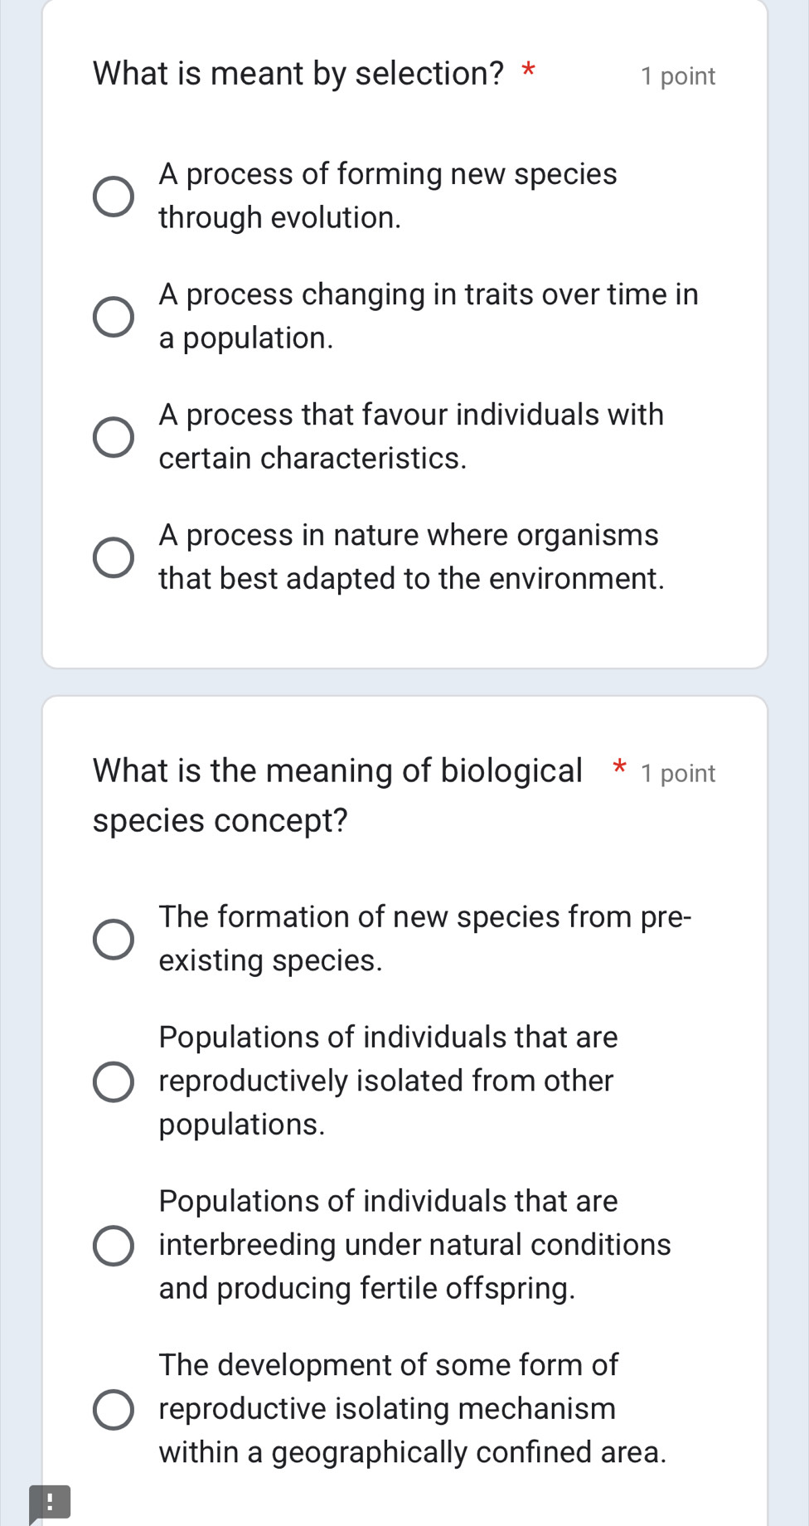Select "Populations of individuals that are interbreeding under natural conditions"
The width and height of the screenshot is (809, 1526).
coord(114,1243)
